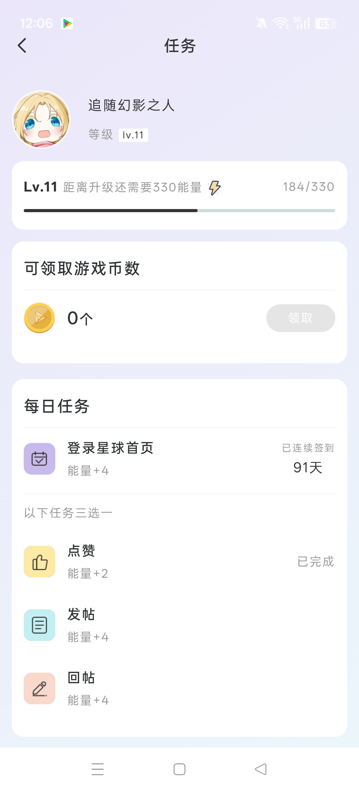Open the 登录星球首页 task
359x791 pixels.
(110, 448)
